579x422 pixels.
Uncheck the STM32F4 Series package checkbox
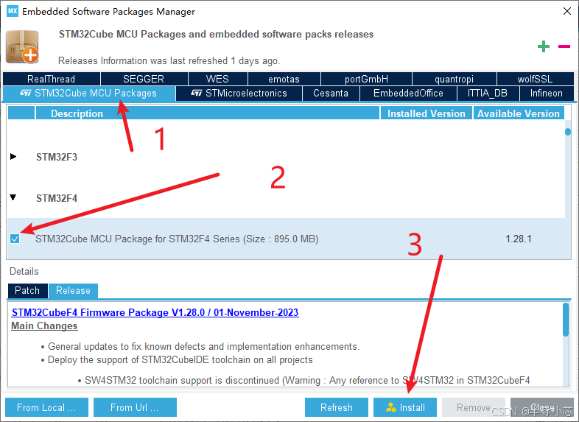15,239
